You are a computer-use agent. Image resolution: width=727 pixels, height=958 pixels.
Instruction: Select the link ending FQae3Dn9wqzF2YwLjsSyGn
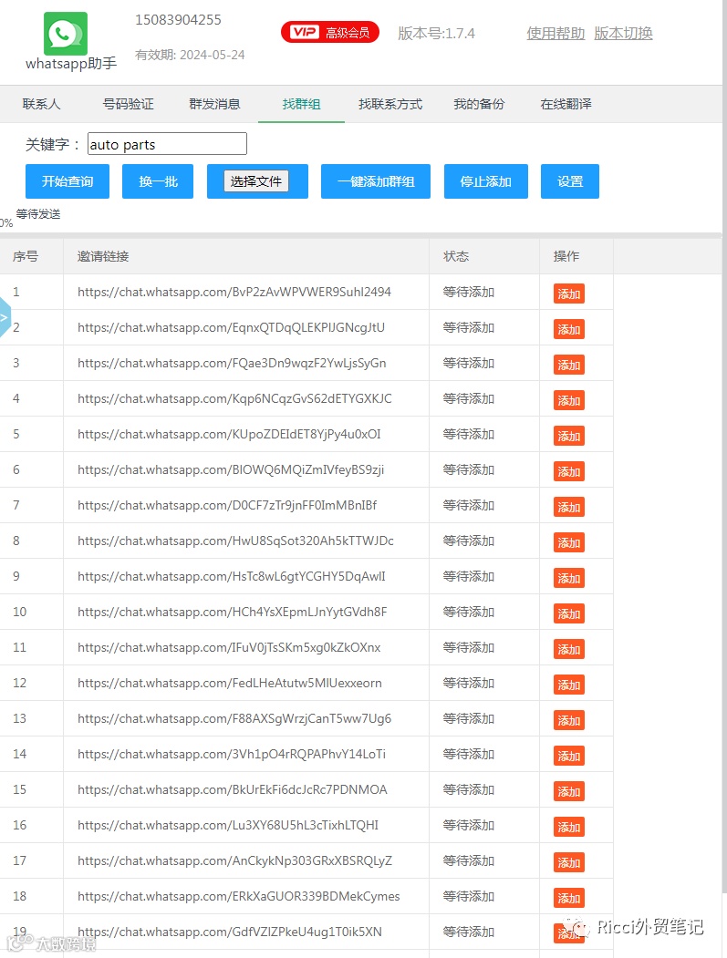coord(232,363)
